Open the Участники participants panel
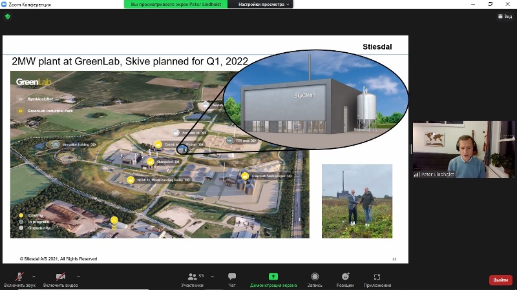517x290 pixels. coord(193,280)
